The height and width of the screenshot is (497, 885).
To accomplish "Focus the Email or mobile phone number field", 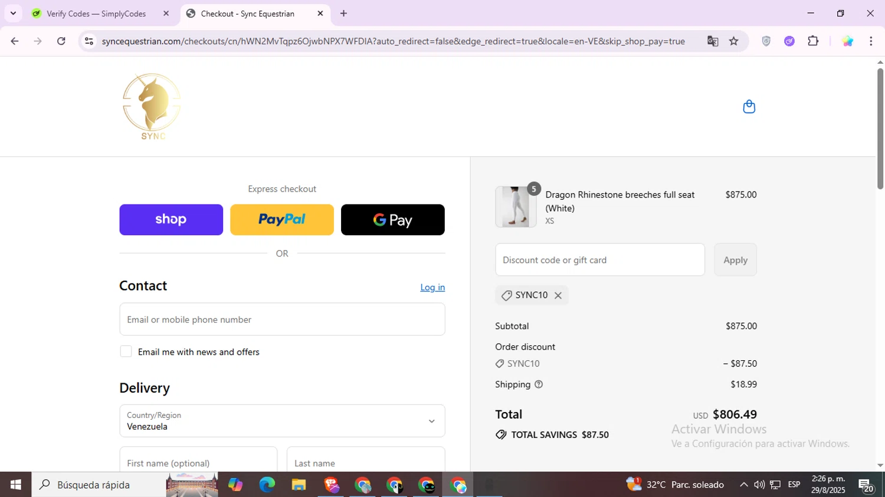I will click(x=282, y=320).
